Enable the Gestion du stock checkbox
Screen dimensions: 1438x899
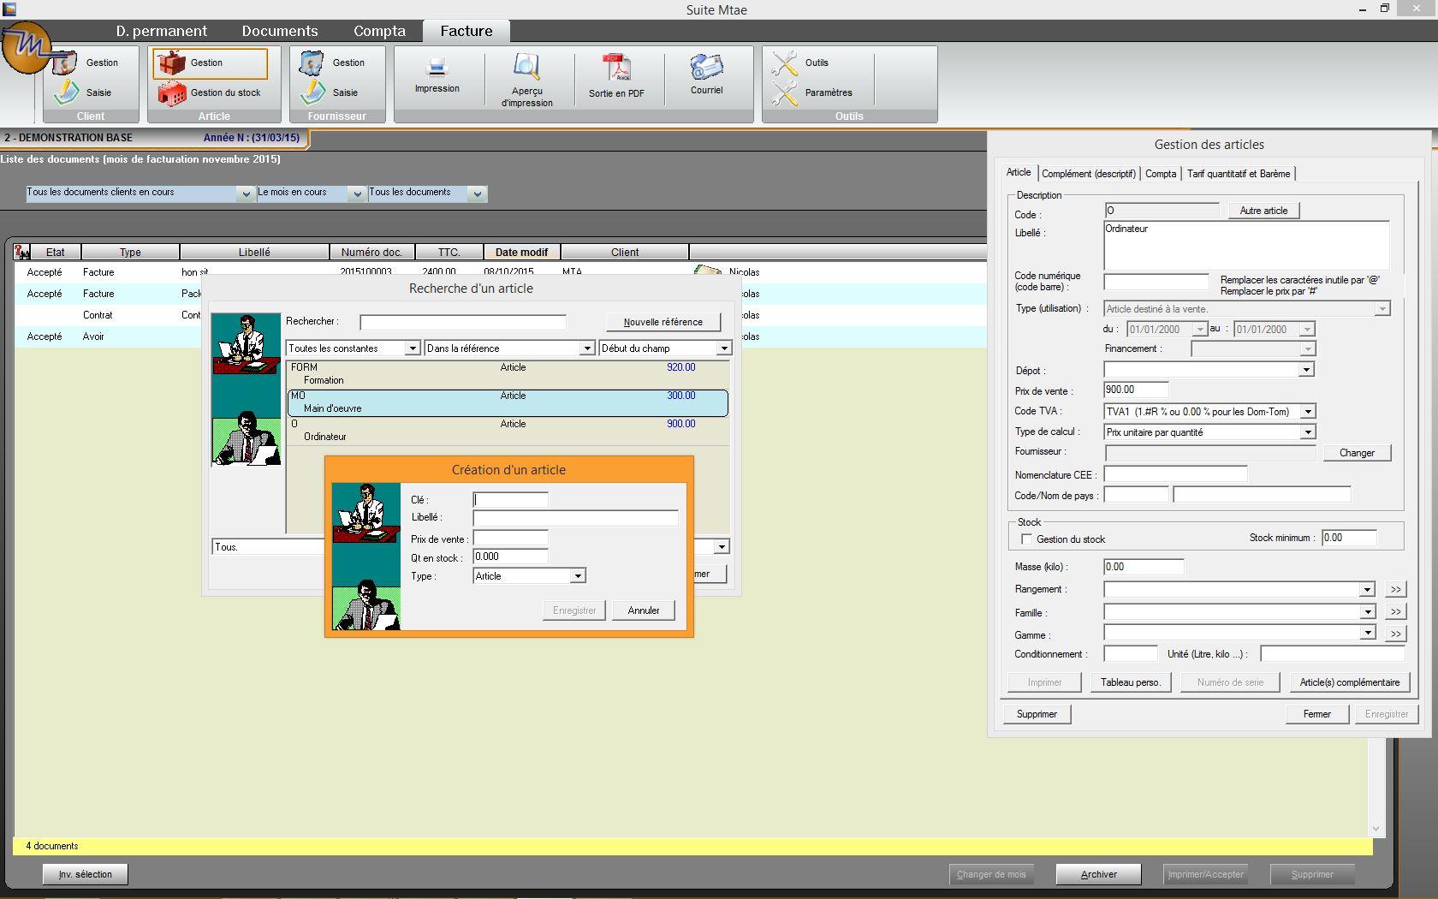point(1026,539)
